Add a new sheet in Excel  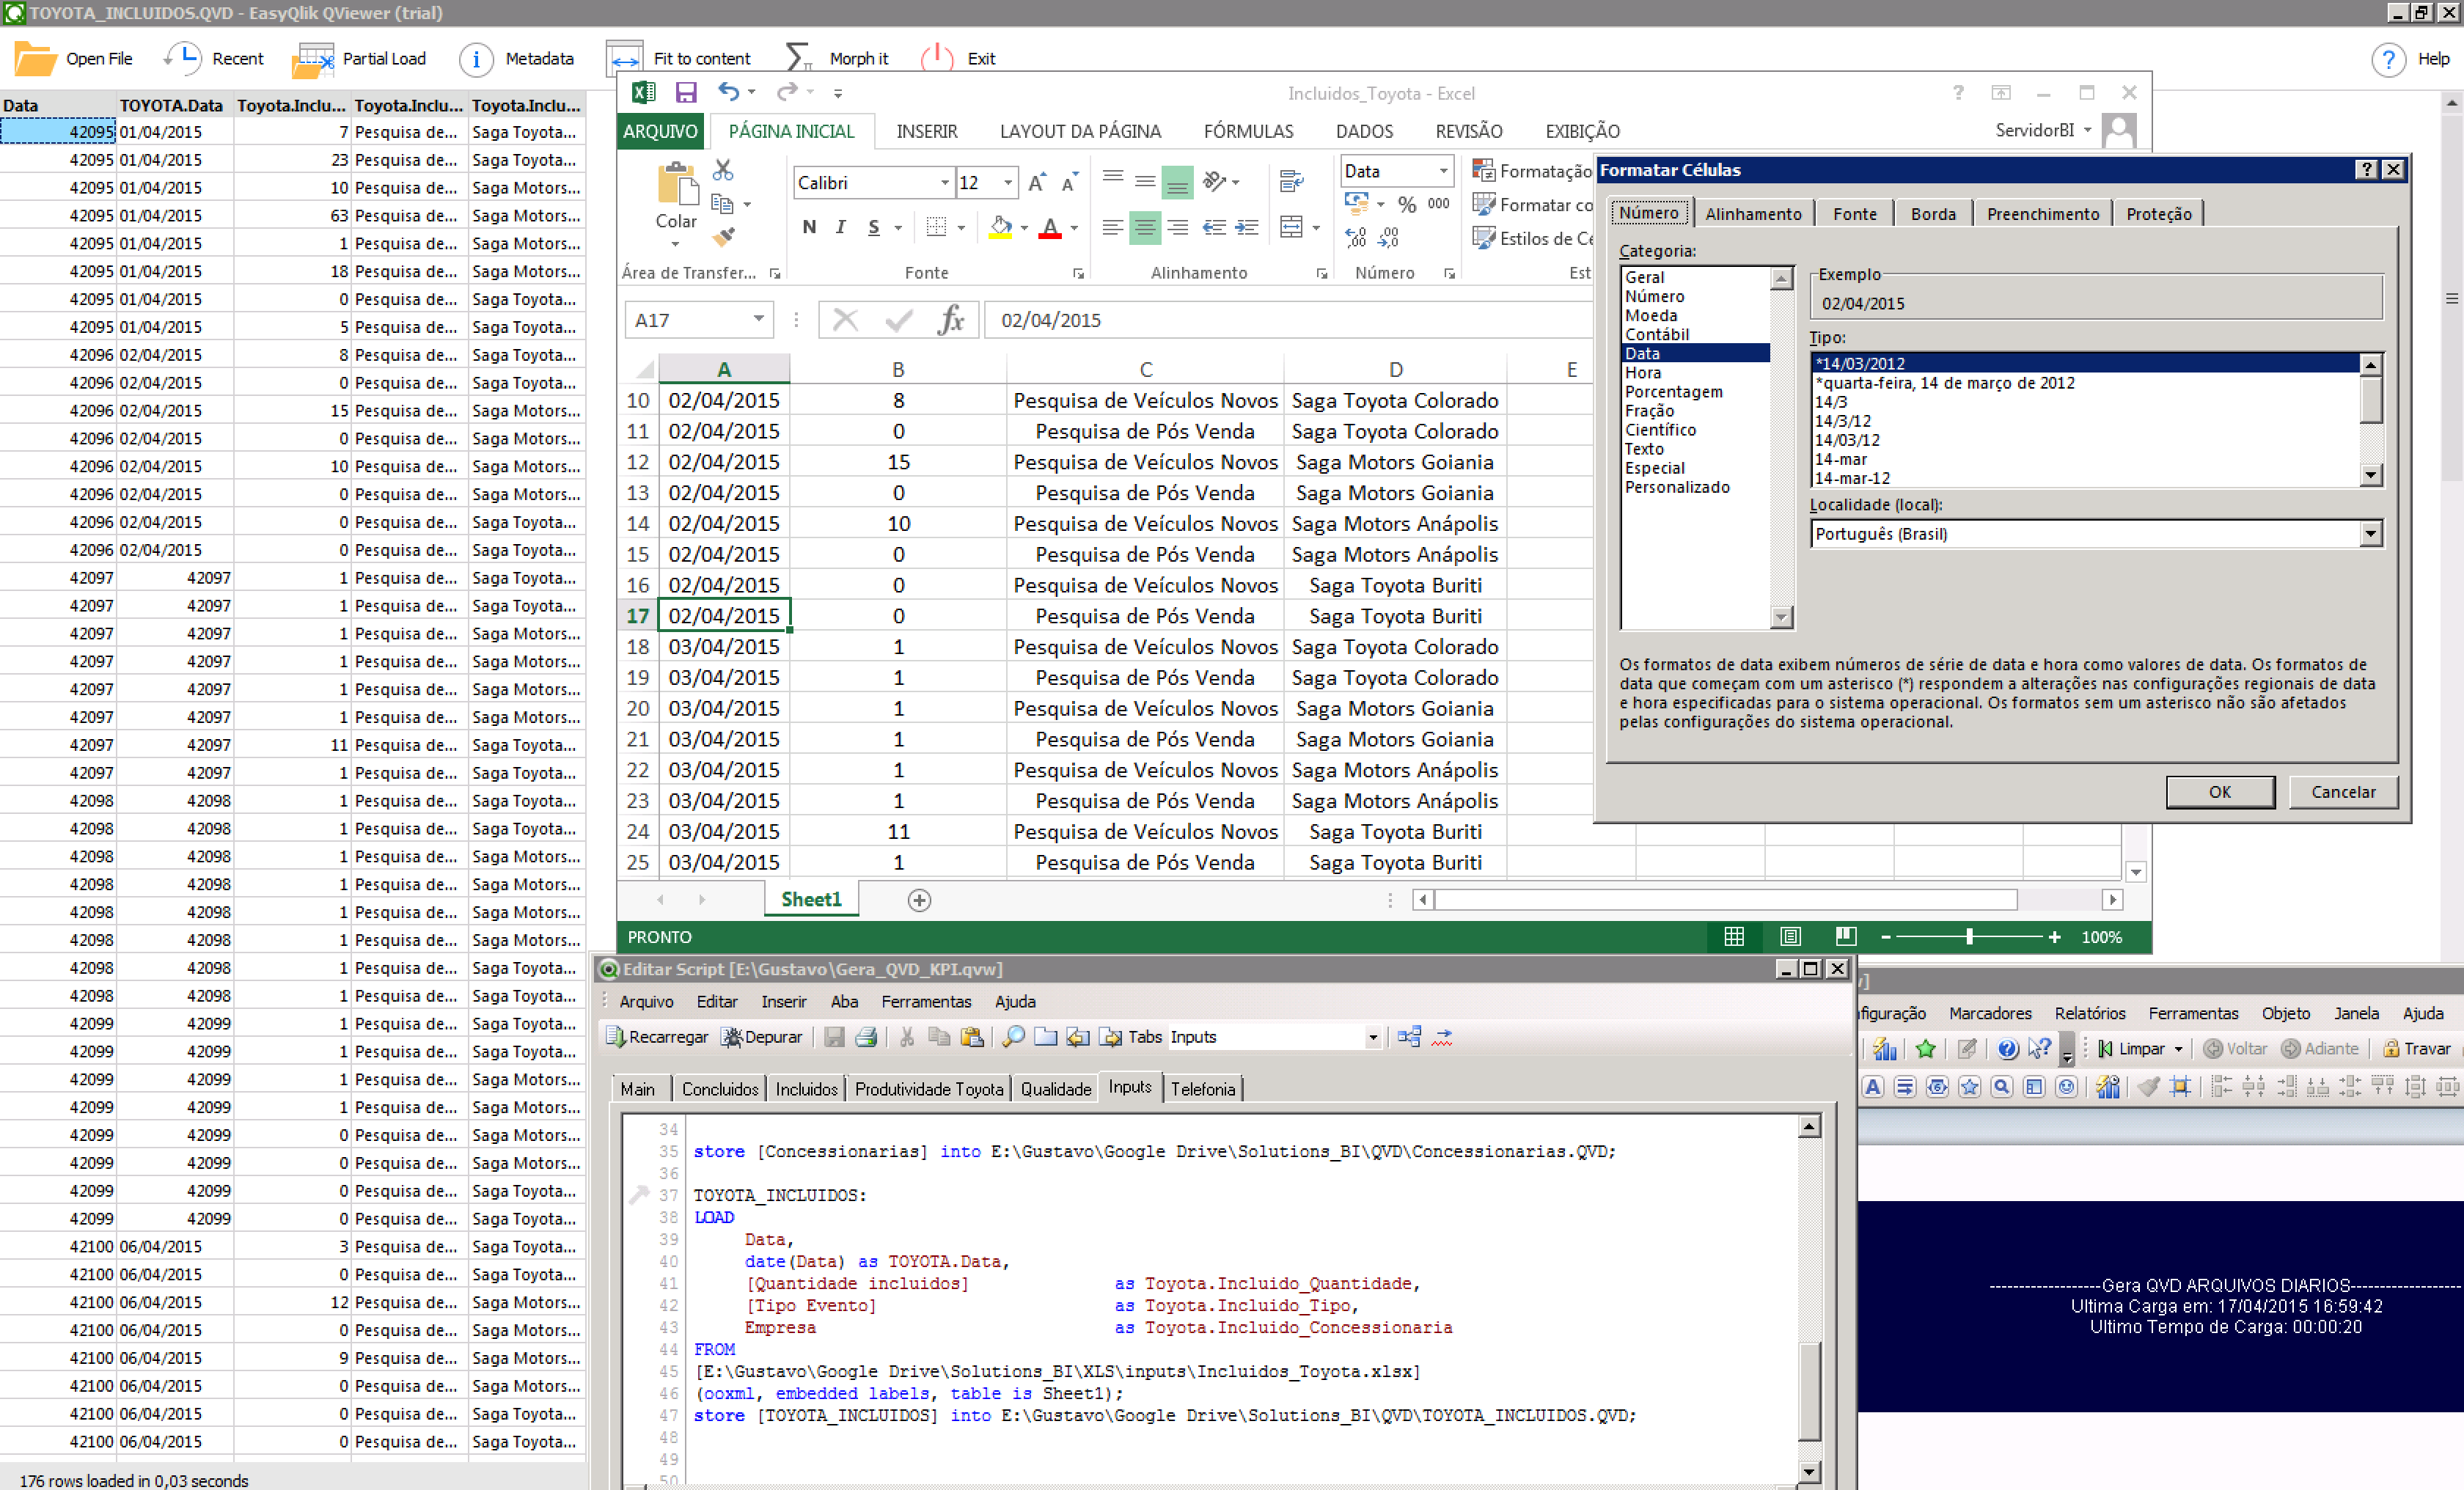919,900
